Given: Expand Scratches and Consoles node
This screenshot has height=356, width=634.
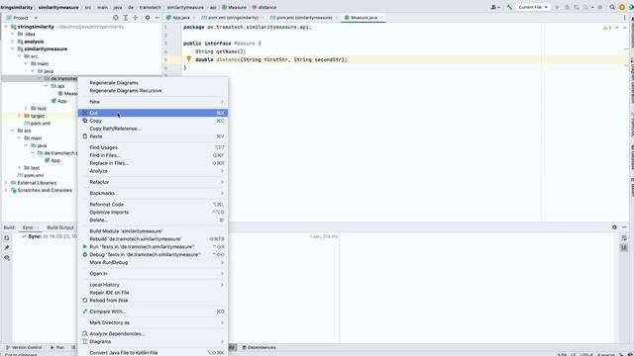Looking at the screenshot, I should pos(6,190).
